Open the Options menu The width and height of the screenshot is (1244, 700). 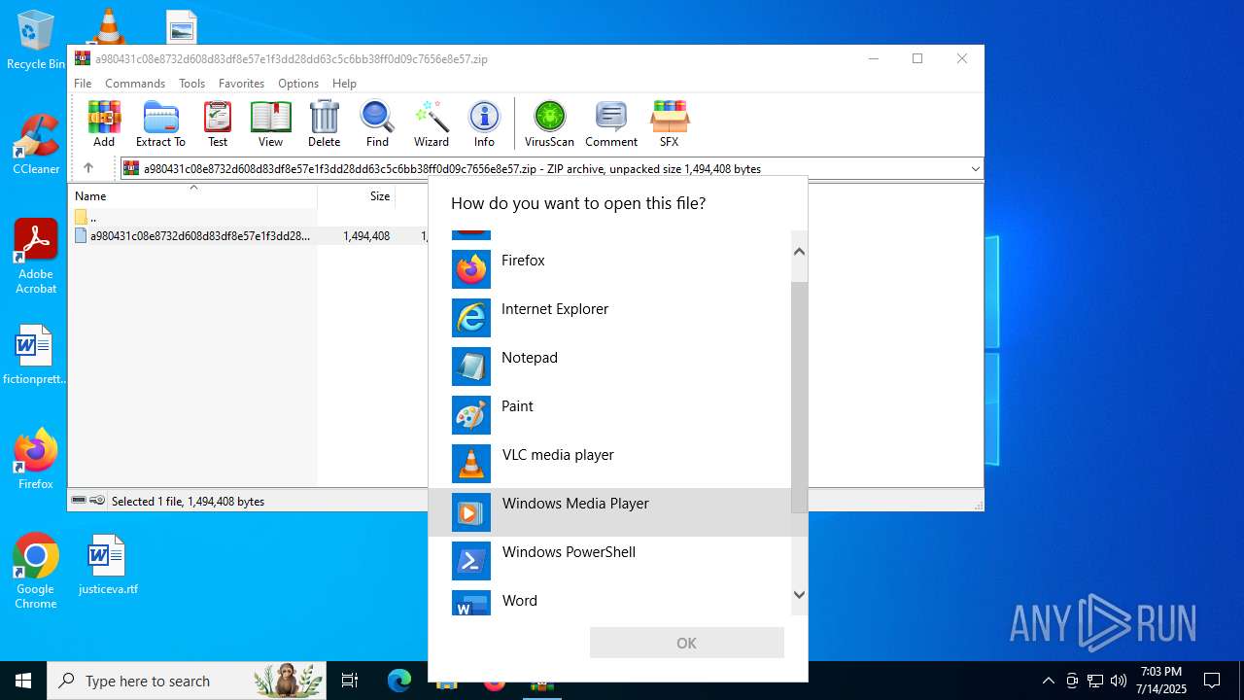click(x=298, y=84)
